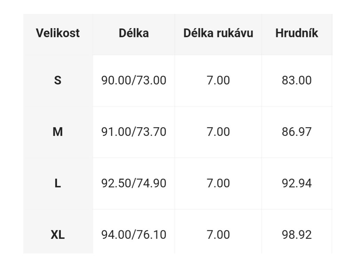Select the L size row label
The height and width of the screenshot is (267, 356).
58,183
